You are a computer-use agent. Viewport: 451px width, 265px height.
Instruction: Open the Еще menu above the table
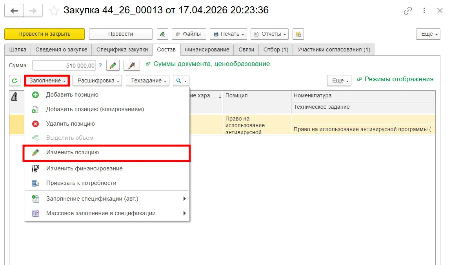339,80
